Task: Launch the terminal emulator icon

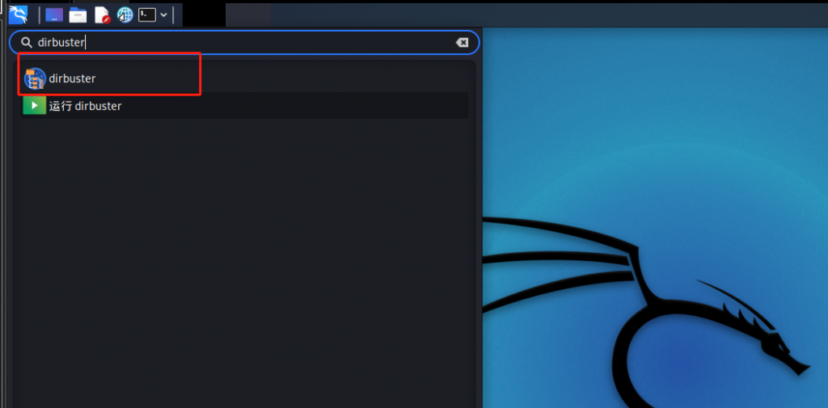Action: pos(147,15)
